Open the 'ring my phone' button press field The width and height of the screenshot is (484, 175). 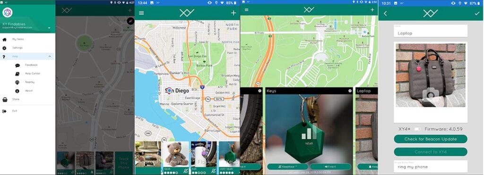[x=431, y=166]
